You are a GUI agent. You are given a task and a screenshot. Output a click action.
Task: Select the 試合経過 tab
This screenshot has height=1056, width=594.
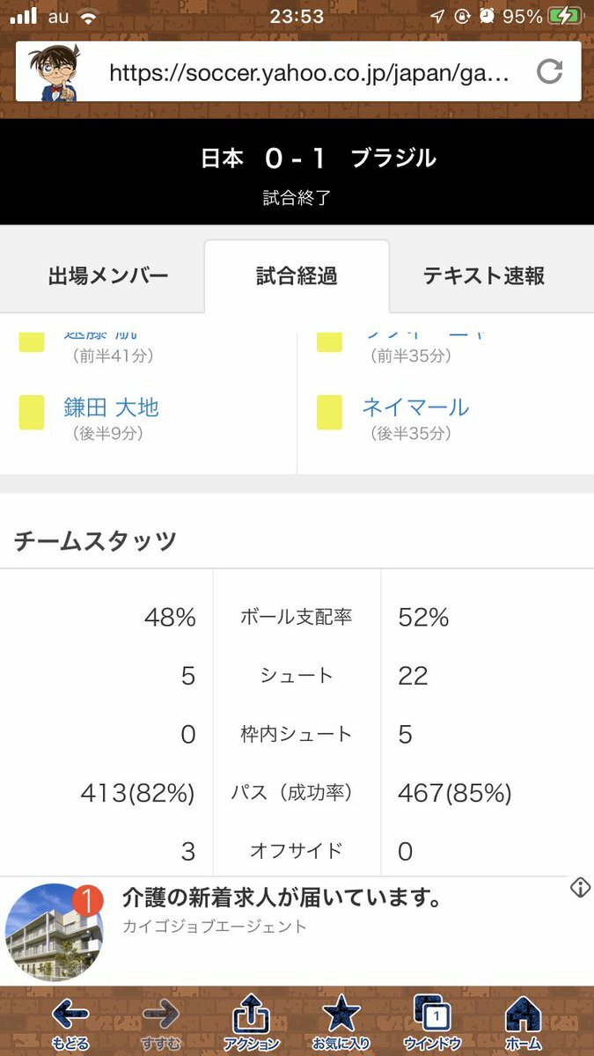(x=297, y=276)
